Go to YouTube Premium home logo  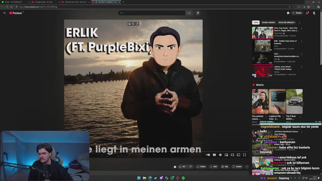tap(16, 13)
